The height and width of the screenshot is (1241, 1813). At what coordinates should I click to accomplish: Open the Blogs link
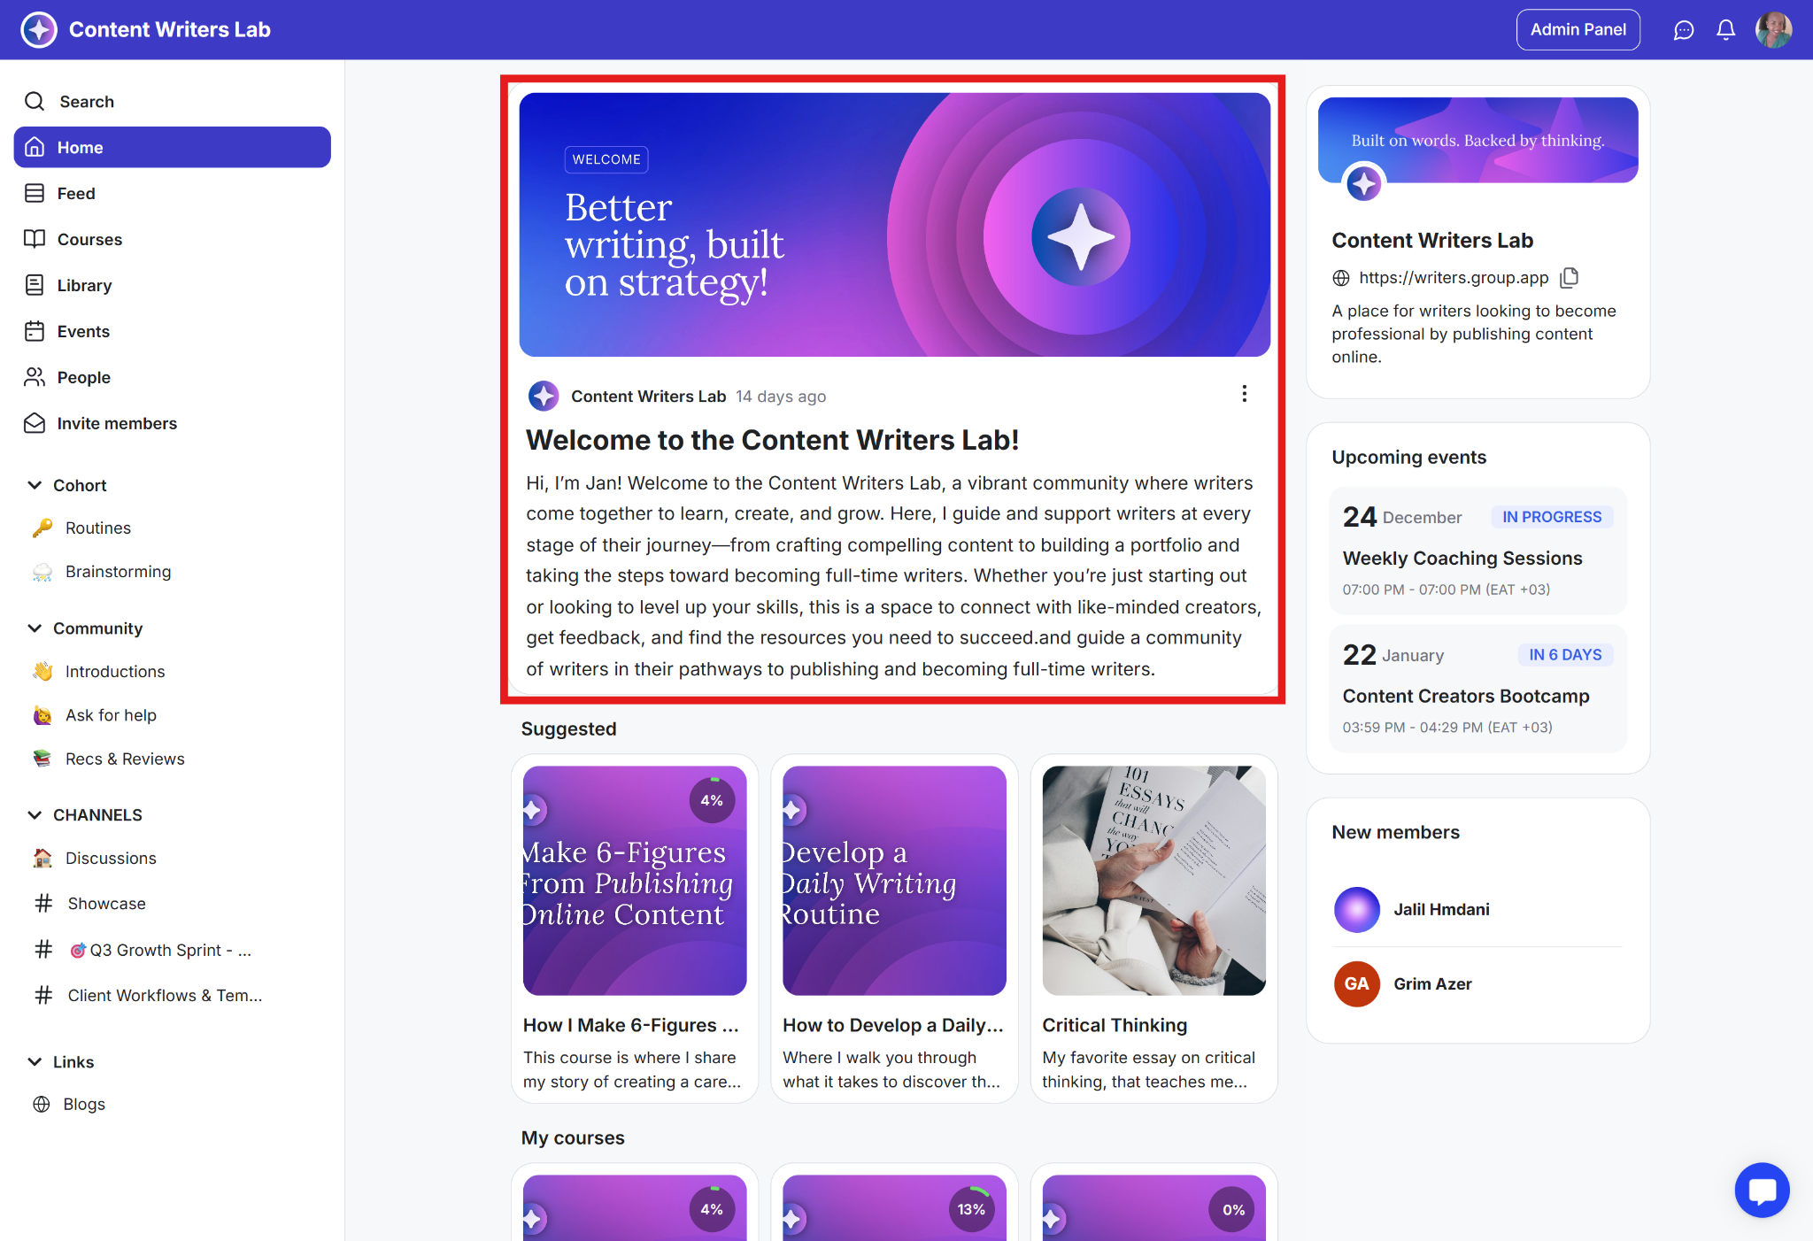[84, 1105]
